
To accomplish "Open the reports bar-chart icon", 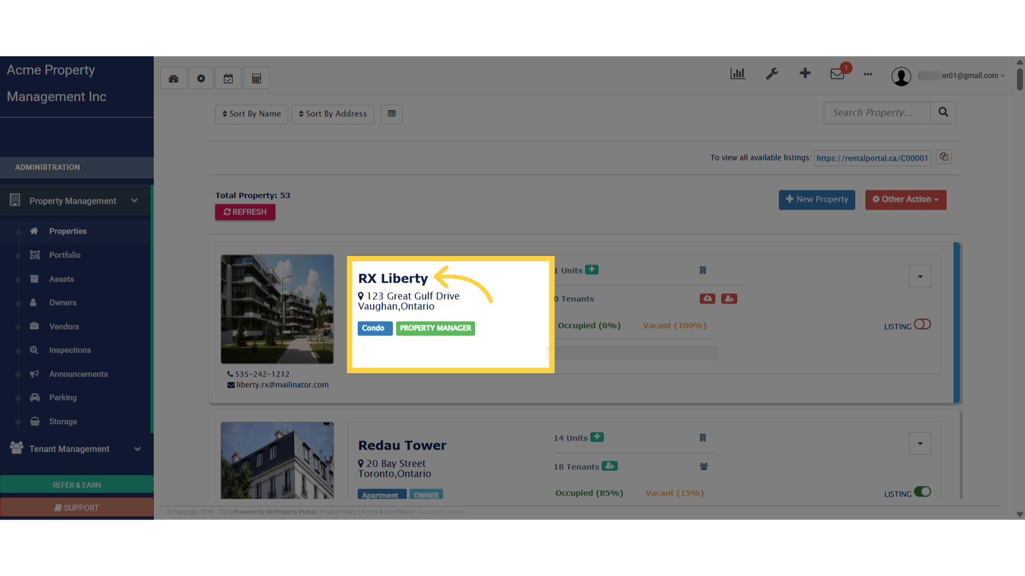I will point(737,74).
